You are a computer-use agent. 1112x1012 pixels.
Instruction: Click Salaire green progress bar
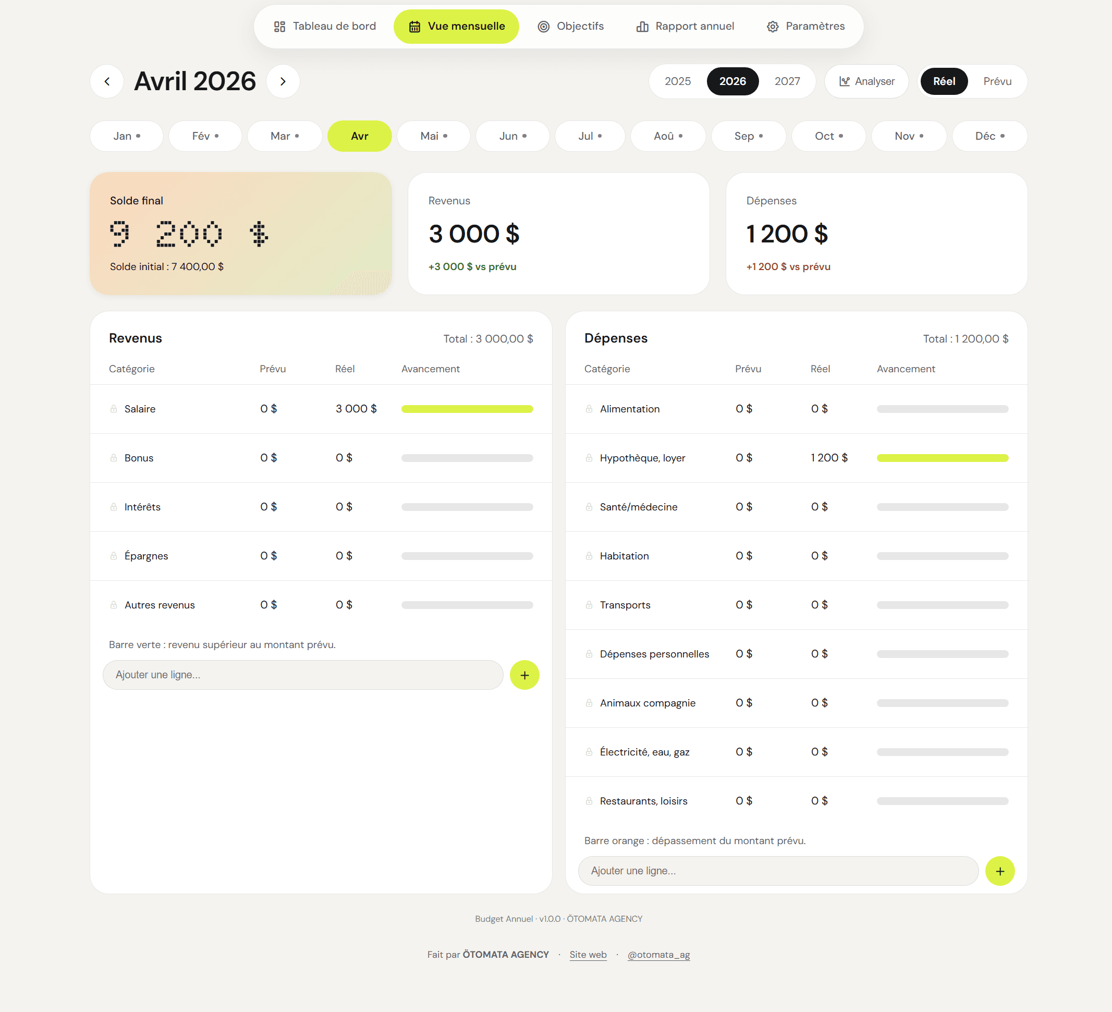click(x=467, y=409)
